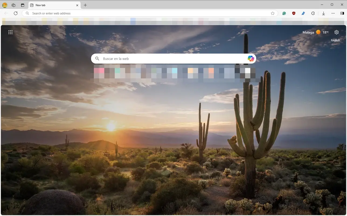Open the Grammarly extension
This screenshot has width=347, height=216.
tap(284, 13)
